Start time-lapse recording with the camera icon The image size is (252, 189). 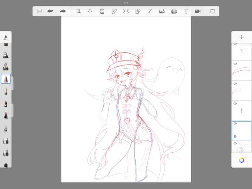pos(198,11)
